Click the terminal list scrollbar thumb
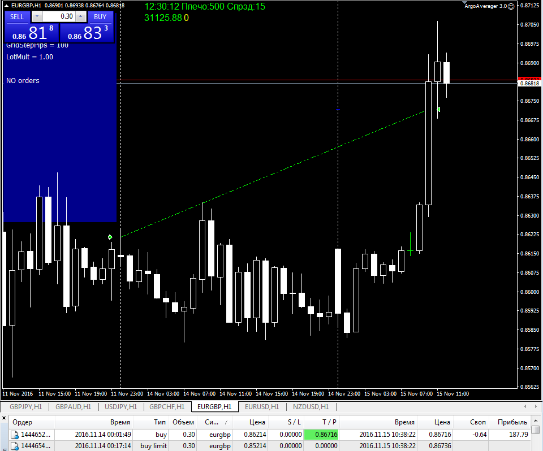The width and height of the screenshot is (543, 451). coord(536,430)
